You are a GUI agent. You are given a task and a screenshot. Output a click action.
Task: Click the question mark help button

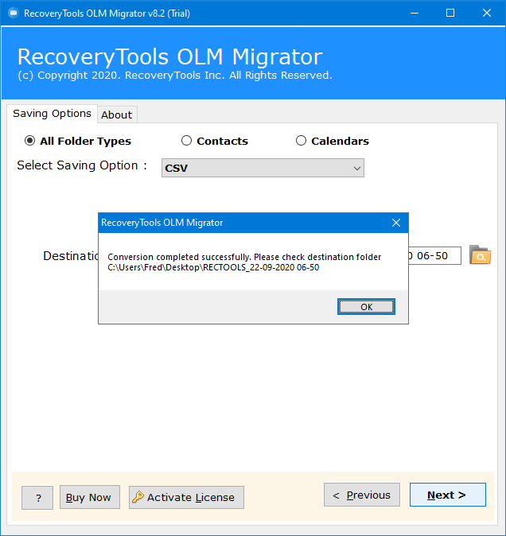pos(37,498)
